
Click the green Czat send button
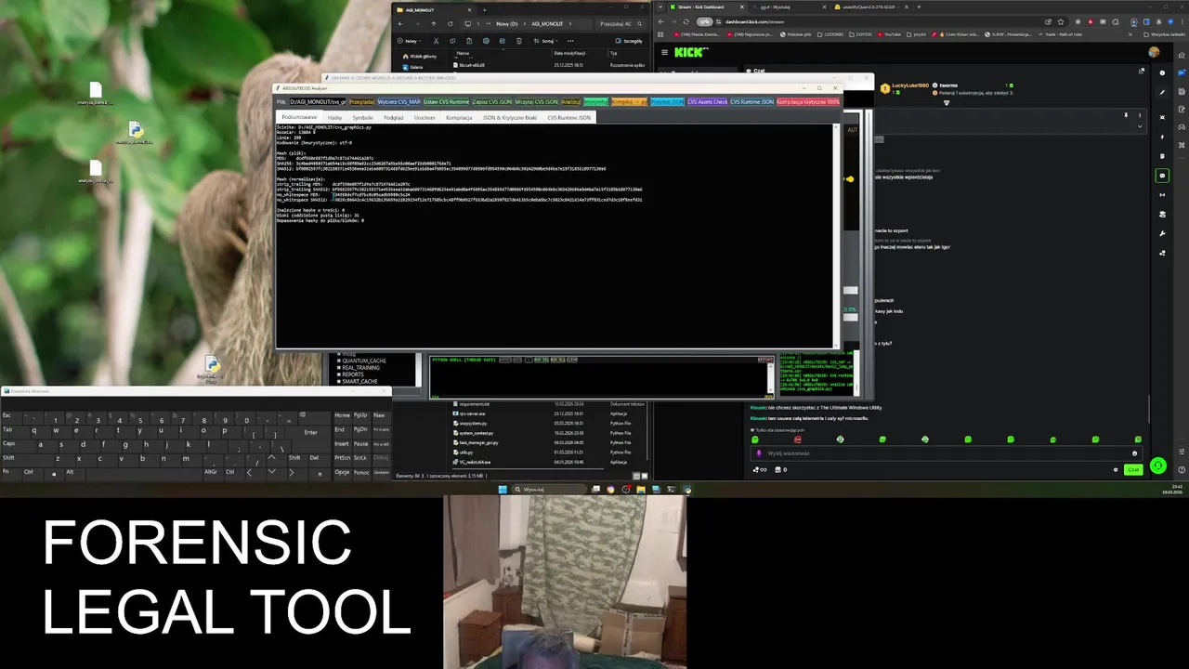[1133, 470]
